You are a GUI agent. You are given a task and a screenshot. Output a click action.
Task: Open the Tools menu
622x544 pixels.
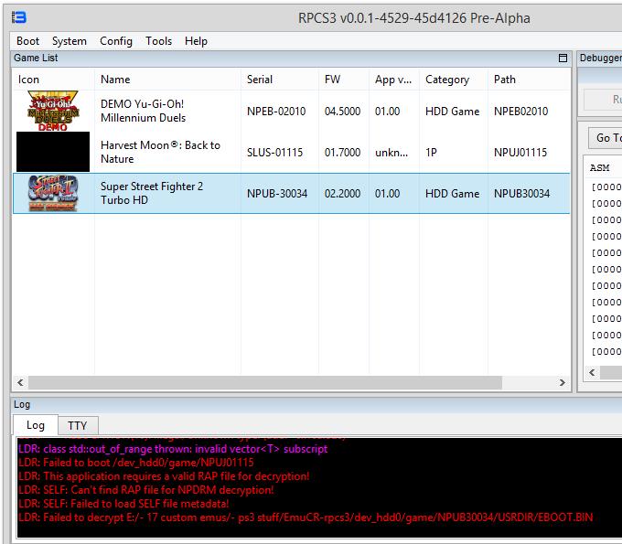click(x=158, y=41)
